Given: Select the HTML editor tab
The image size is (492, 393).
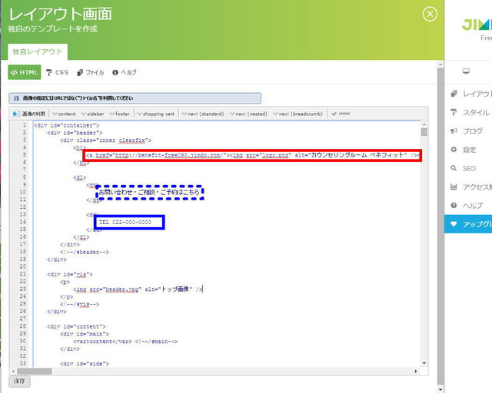Looking at the screenshot, I should pyautogui.click(x=25, y=72).
